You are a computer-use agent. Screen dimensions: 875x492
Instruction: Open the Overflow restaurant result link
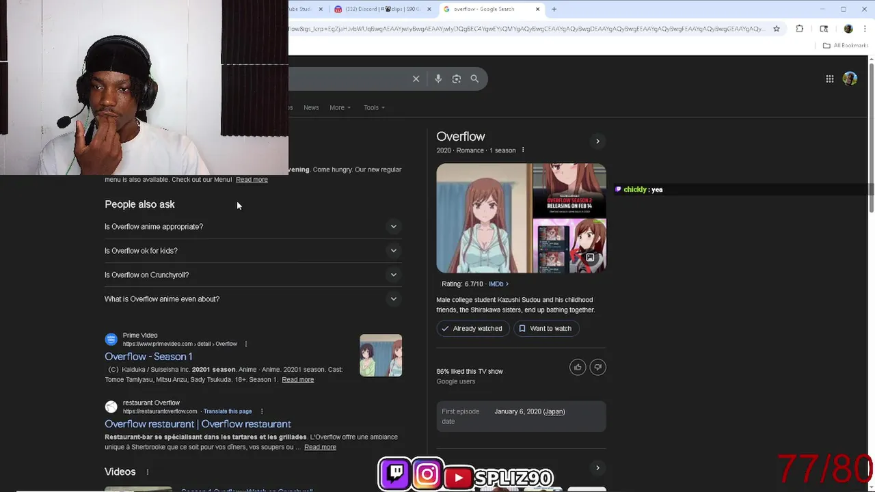(x=198, y=424)
